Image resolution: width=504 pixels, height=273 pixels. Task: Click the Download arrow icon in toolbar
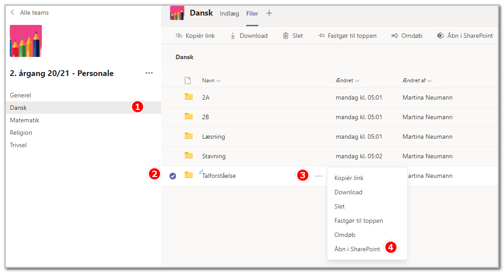[233, 36]
